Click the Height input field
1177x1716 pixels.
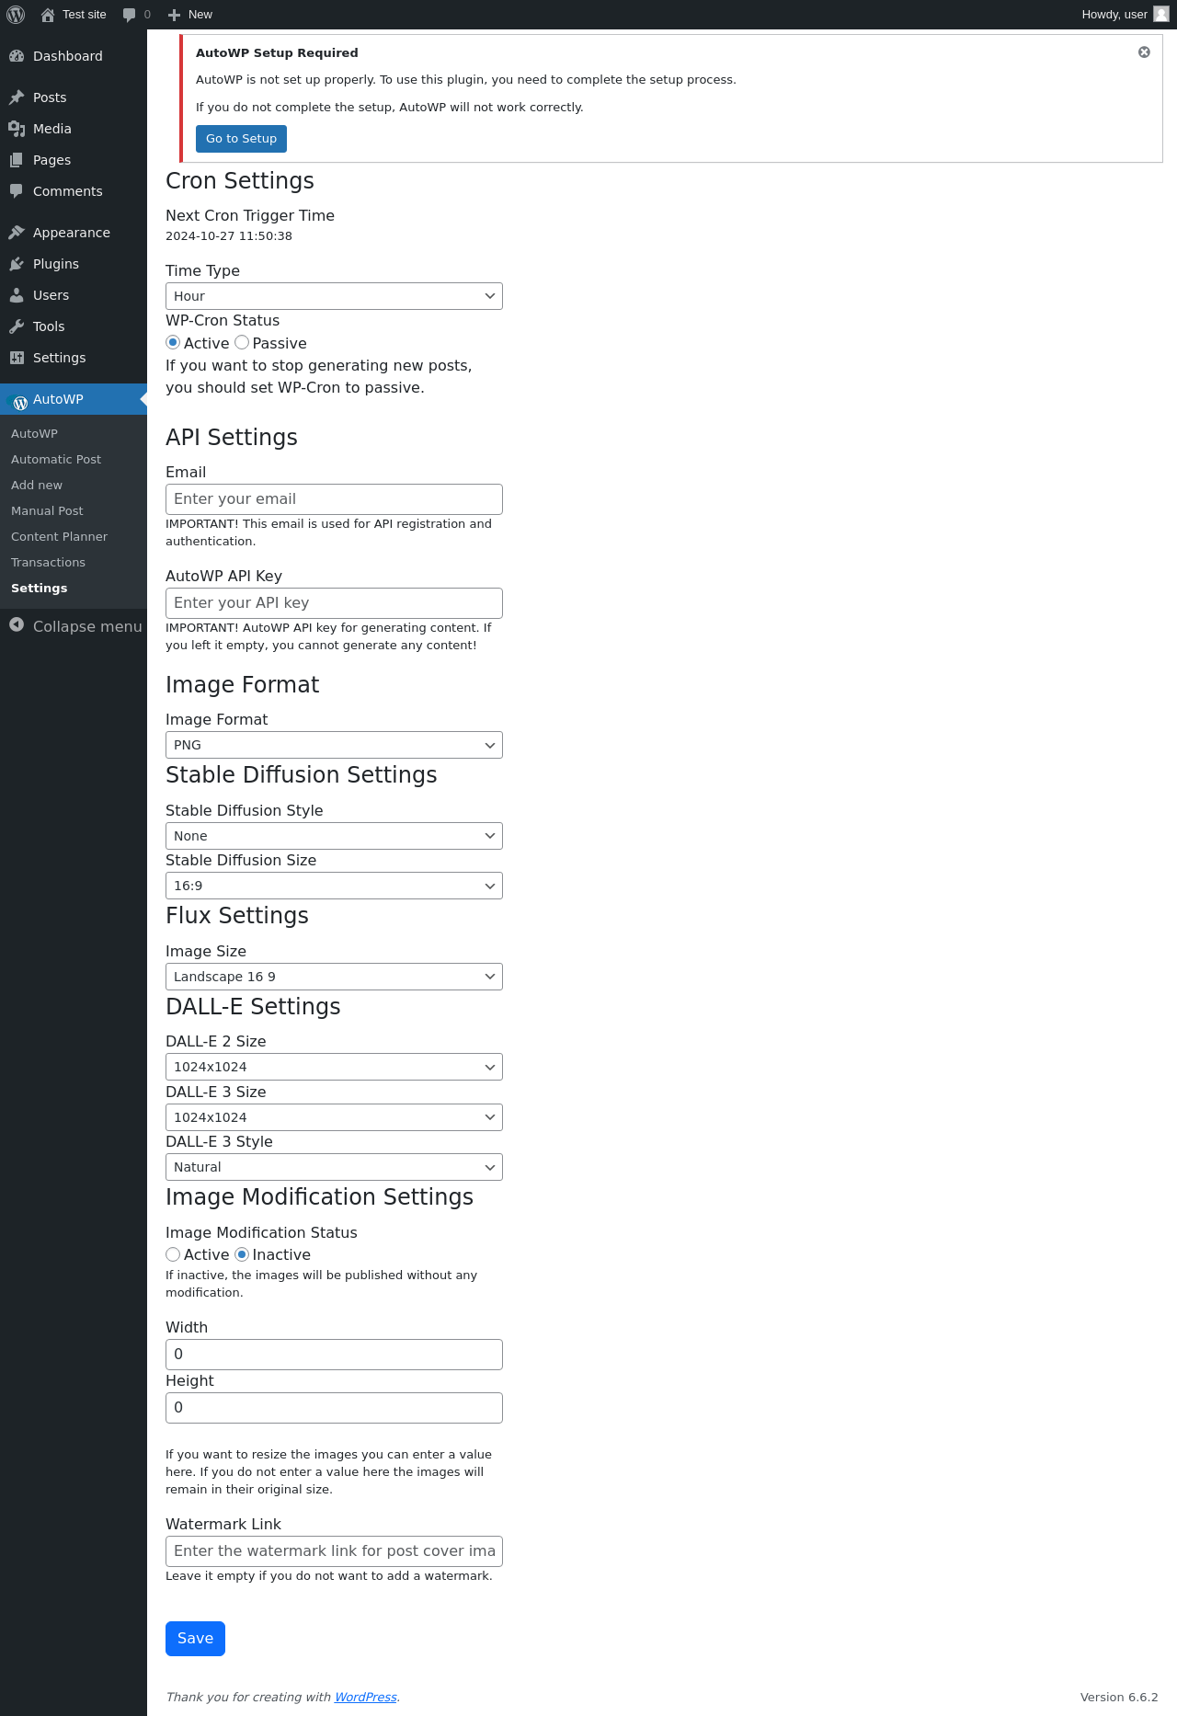pyautogui.click(x=334, y=1408)
